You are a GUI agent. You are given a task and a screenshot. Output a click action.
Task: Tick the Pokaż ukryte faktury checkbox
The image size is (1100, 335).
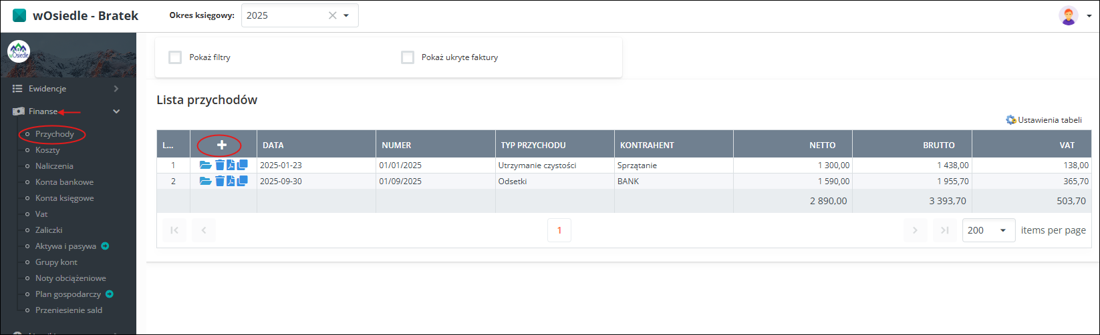pyautogui.click(x=407, y=57)
